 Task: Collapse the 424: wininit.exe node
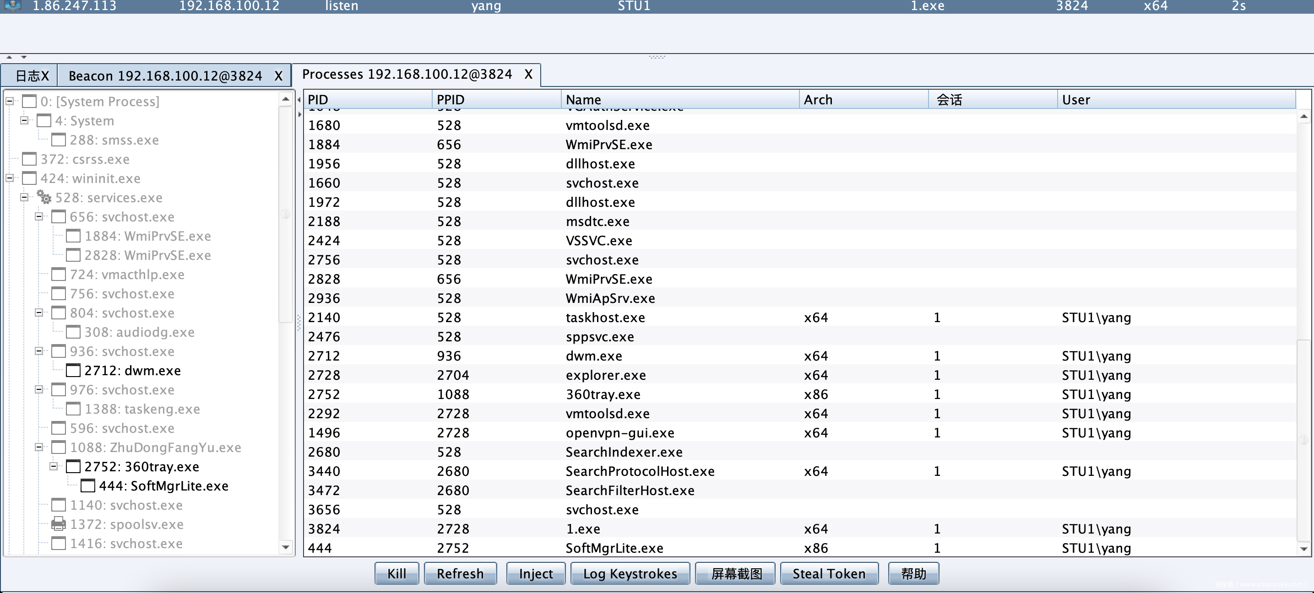tap(10, 178)
